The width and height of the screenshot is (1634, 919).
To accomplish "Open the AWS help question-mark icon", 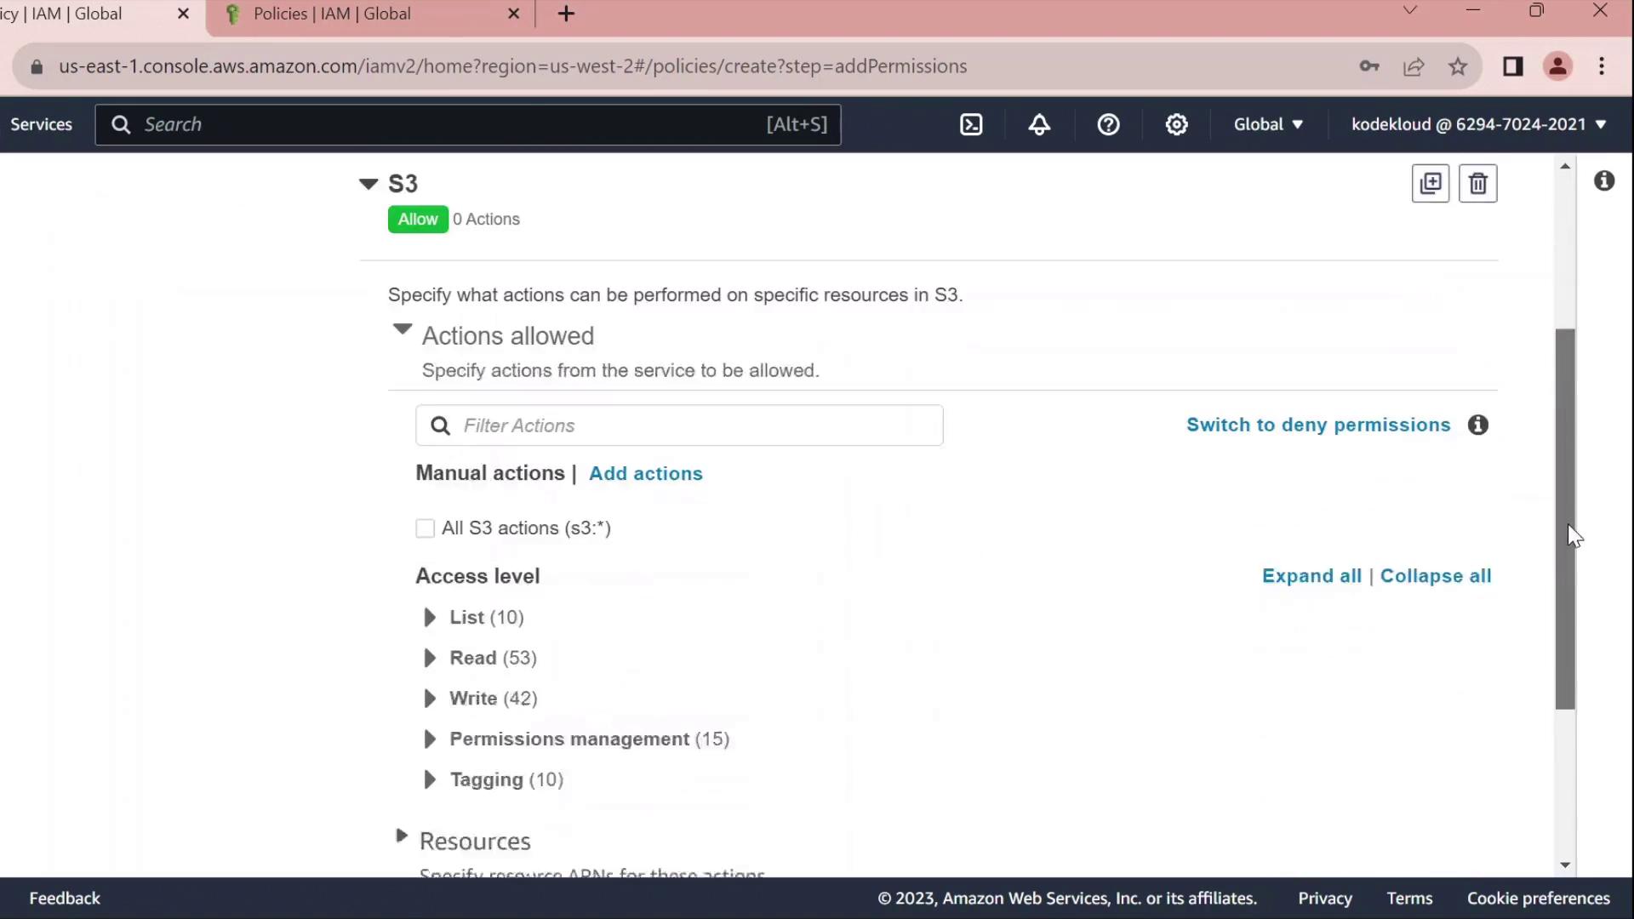I will point(1108,124).
